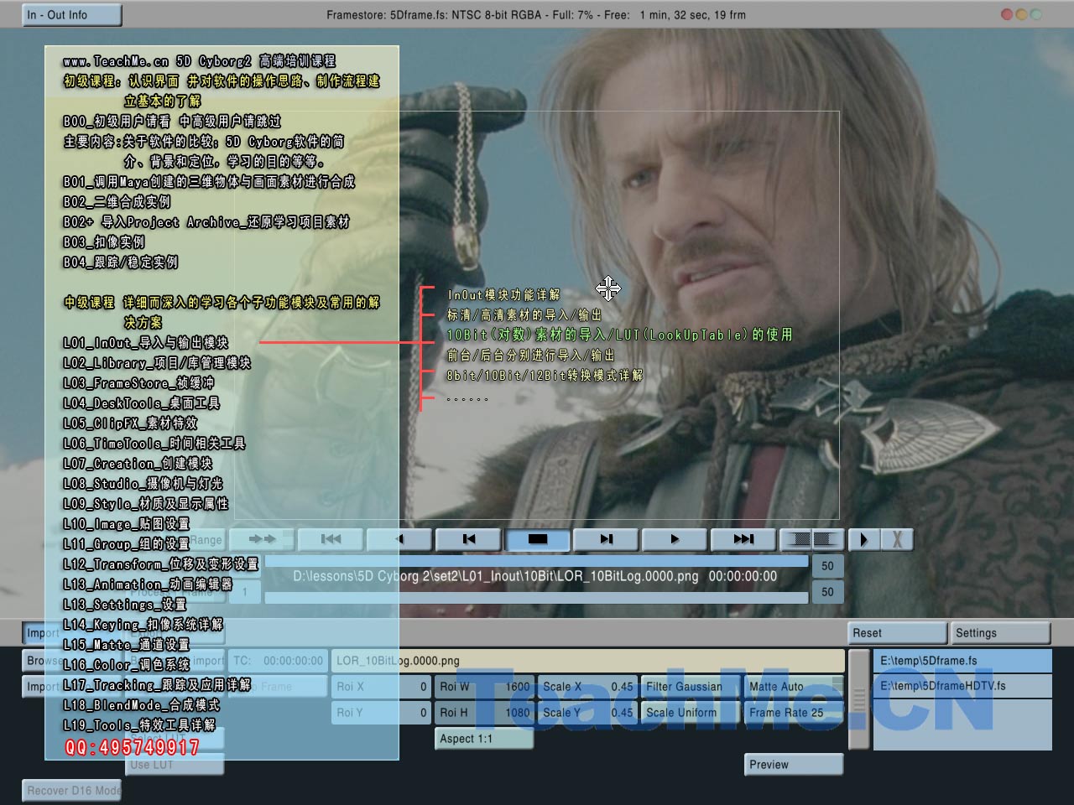This screenshot has width=1074, height=805.
Task: Click the file path text under the timeline
Action: (x=534, y=577)
